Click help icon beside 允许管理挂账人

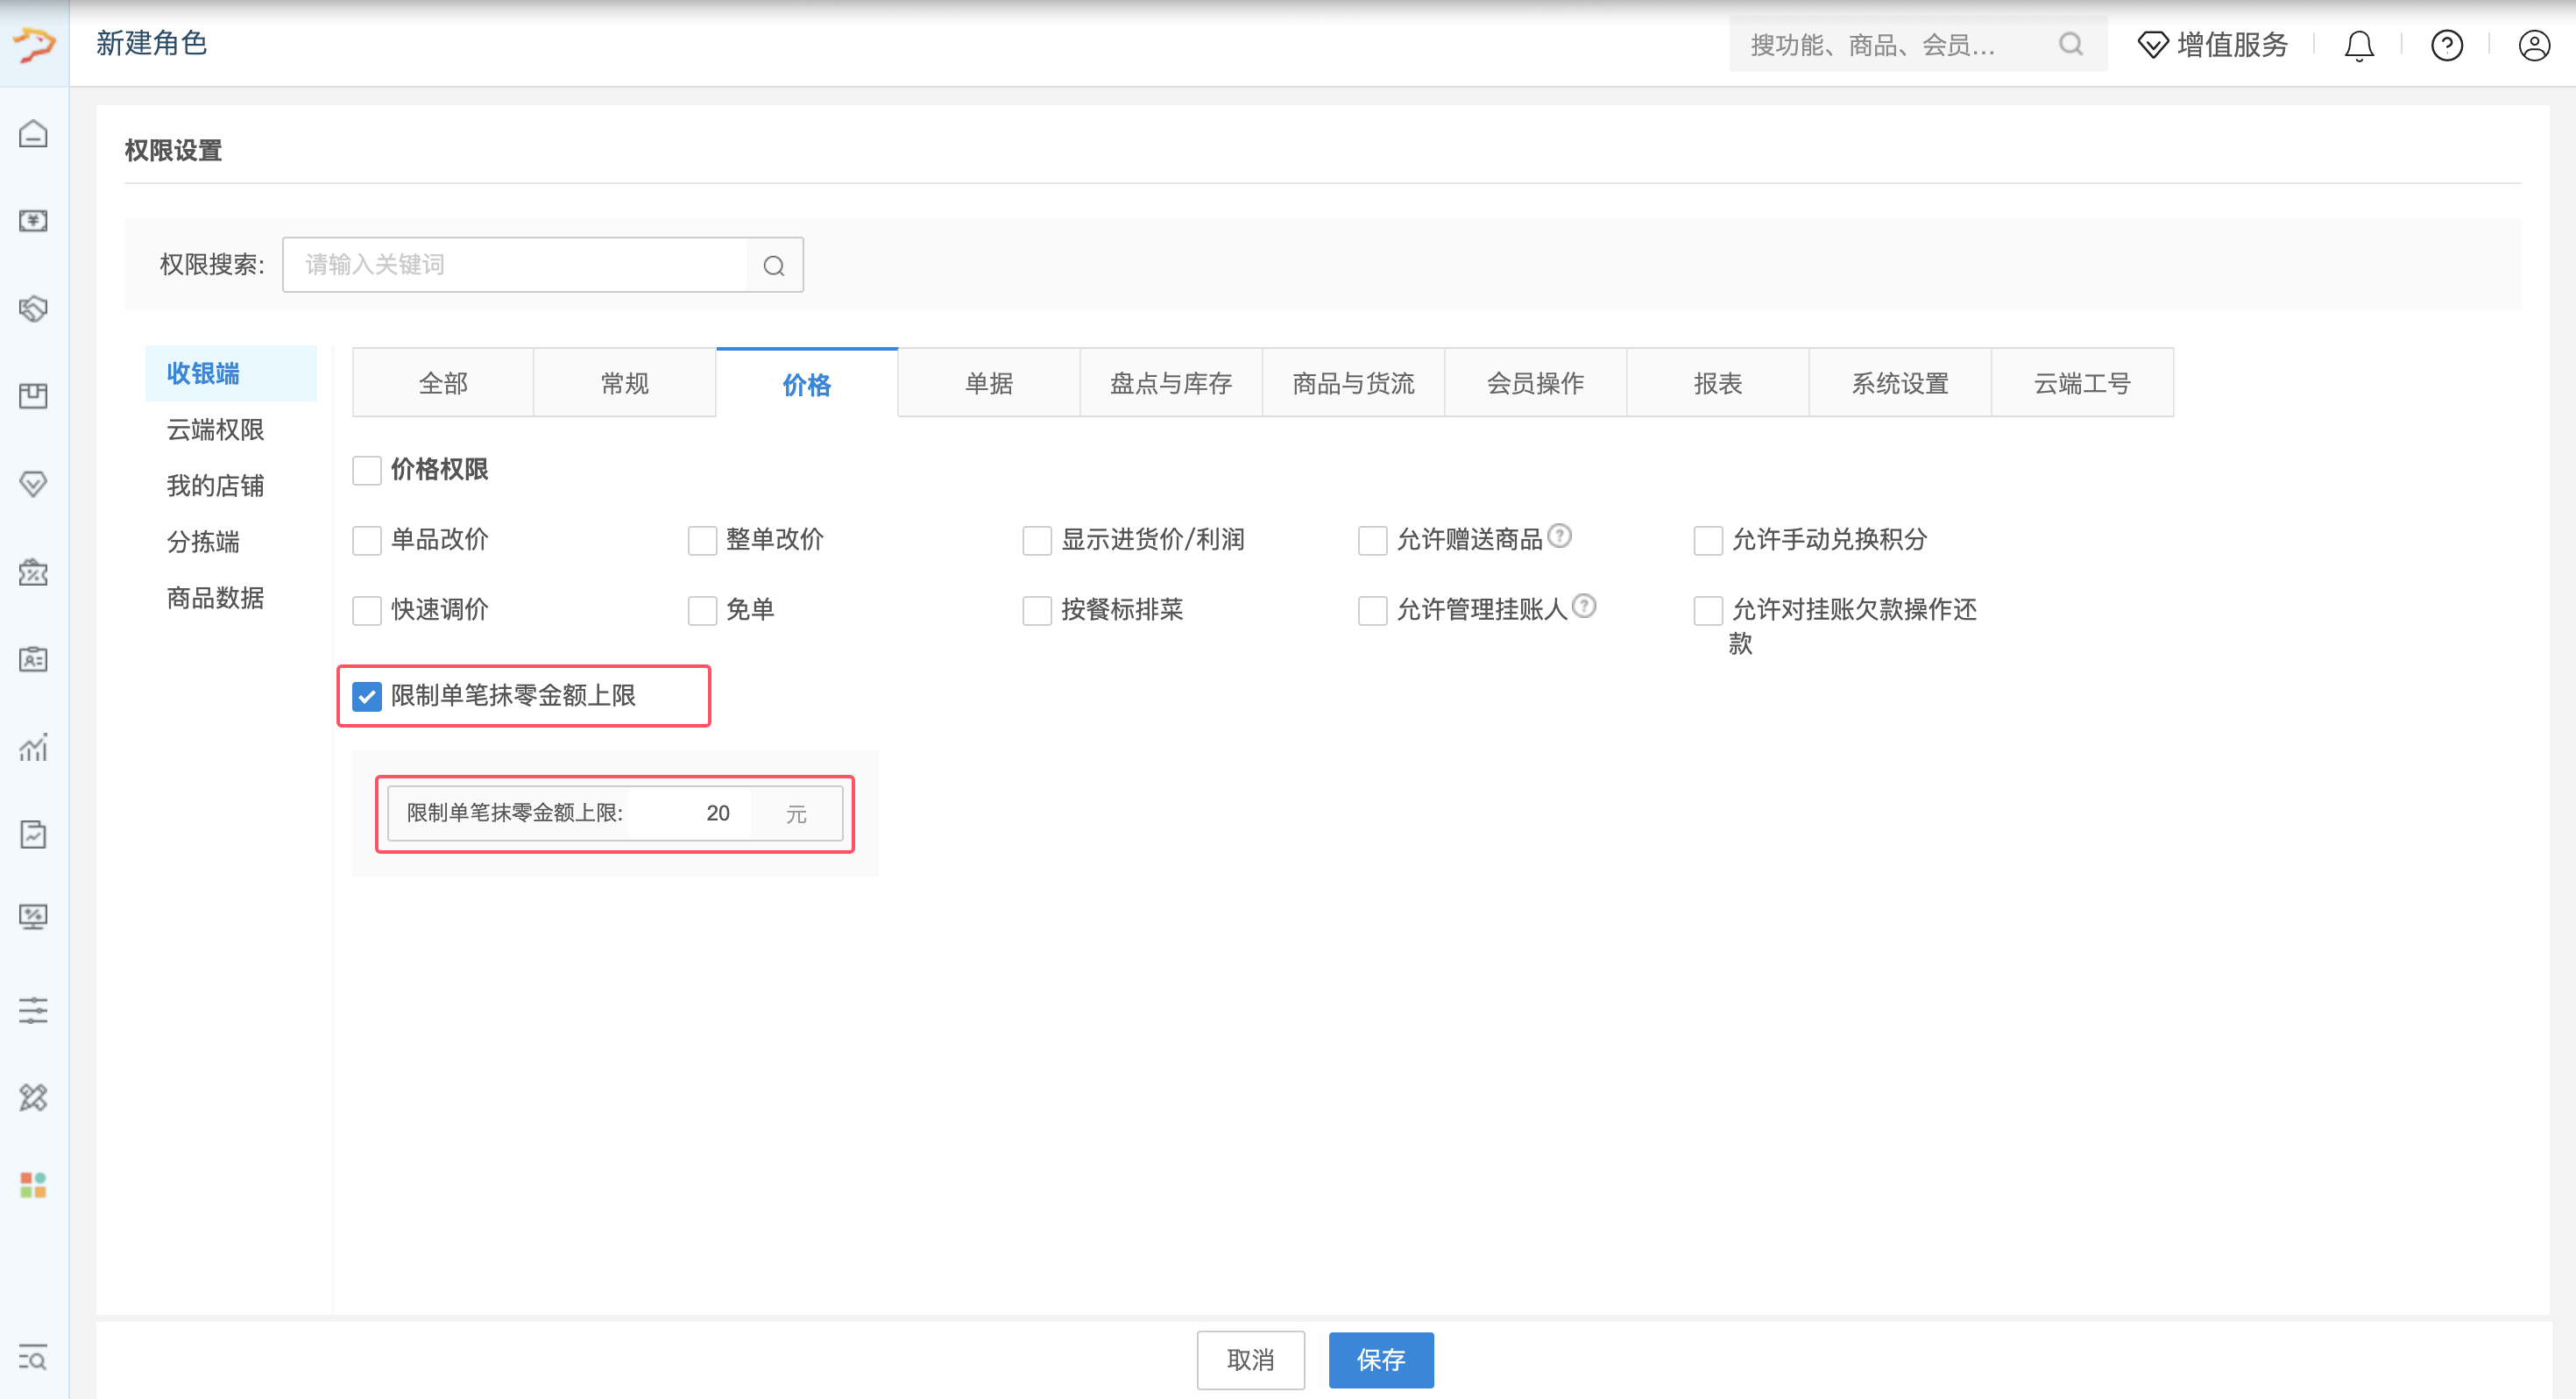pyautogui.click(x=1584, y=607)
